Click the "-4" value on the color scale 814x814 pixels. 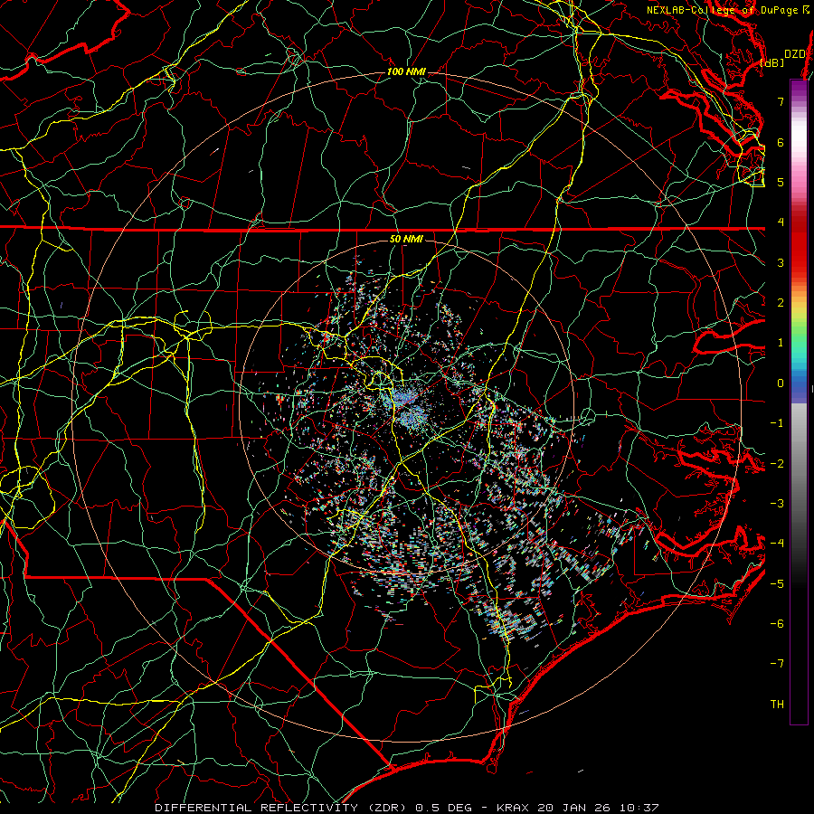pyautogui.click(x=777, y=544)
